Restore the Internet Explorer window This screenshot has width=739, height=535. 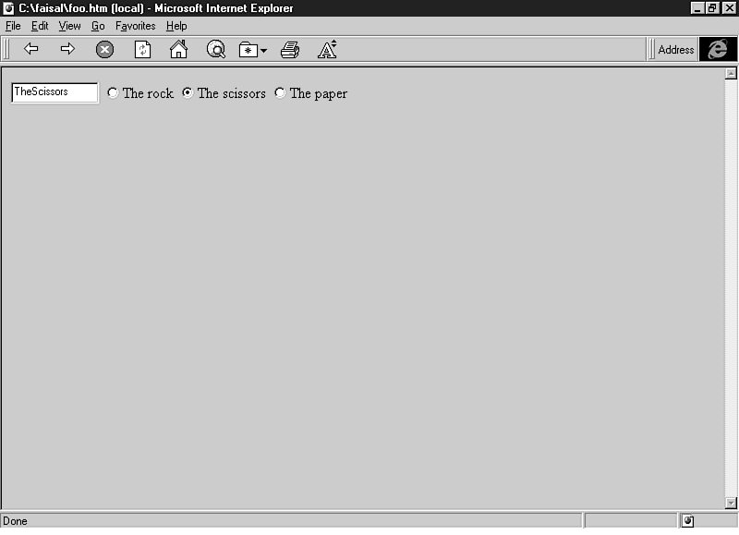pos(712,8)
